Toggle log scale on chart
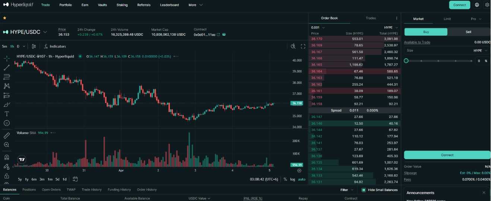This screenshot has width=491, height=201. pyautogui.click(x=293, y=179)
